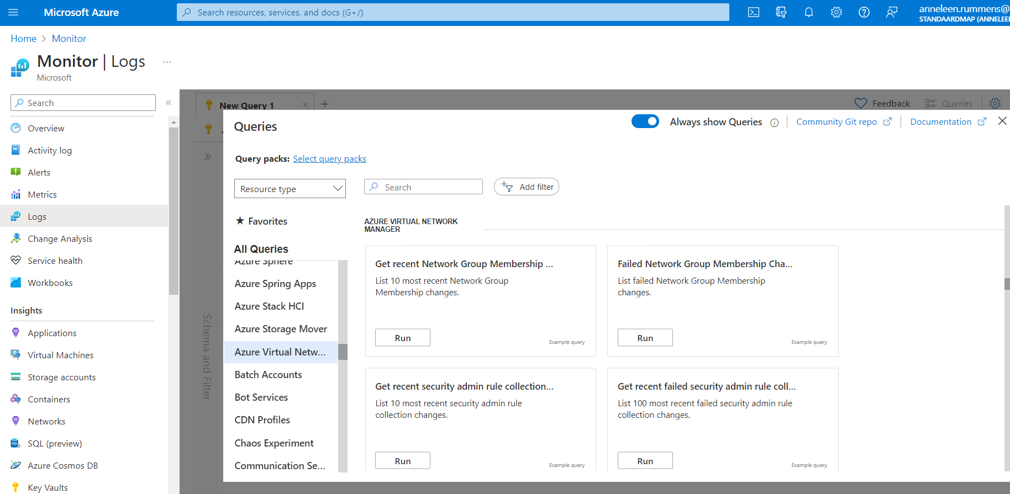Click the Overview icon in sidebar
The width and height of the screenshot is (1010, 494).
16,128
